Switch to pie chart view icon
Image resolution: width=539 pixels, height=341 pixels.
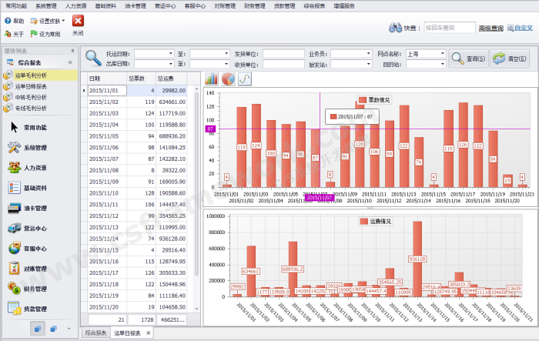(x=228, y=79)
